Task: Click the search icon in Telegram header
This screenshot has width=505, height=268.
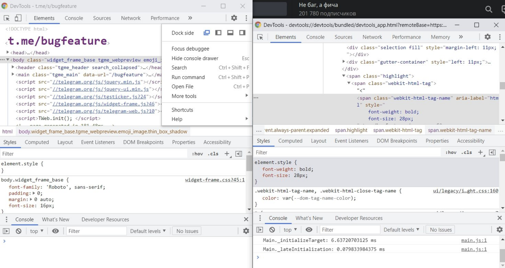Action: coord(489,9)
